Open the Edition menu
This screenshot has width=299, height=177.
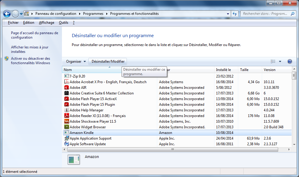point(29,23)
